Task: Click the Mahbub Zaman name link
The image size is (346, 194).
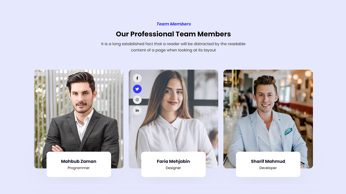Action: coord(79,161)
